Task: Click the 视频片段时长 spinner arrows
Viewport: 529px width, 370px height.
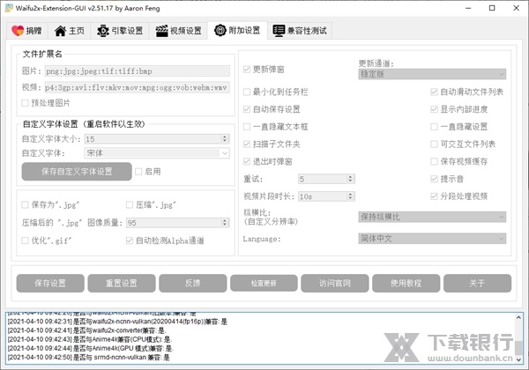Action: [x=350, y=196]
